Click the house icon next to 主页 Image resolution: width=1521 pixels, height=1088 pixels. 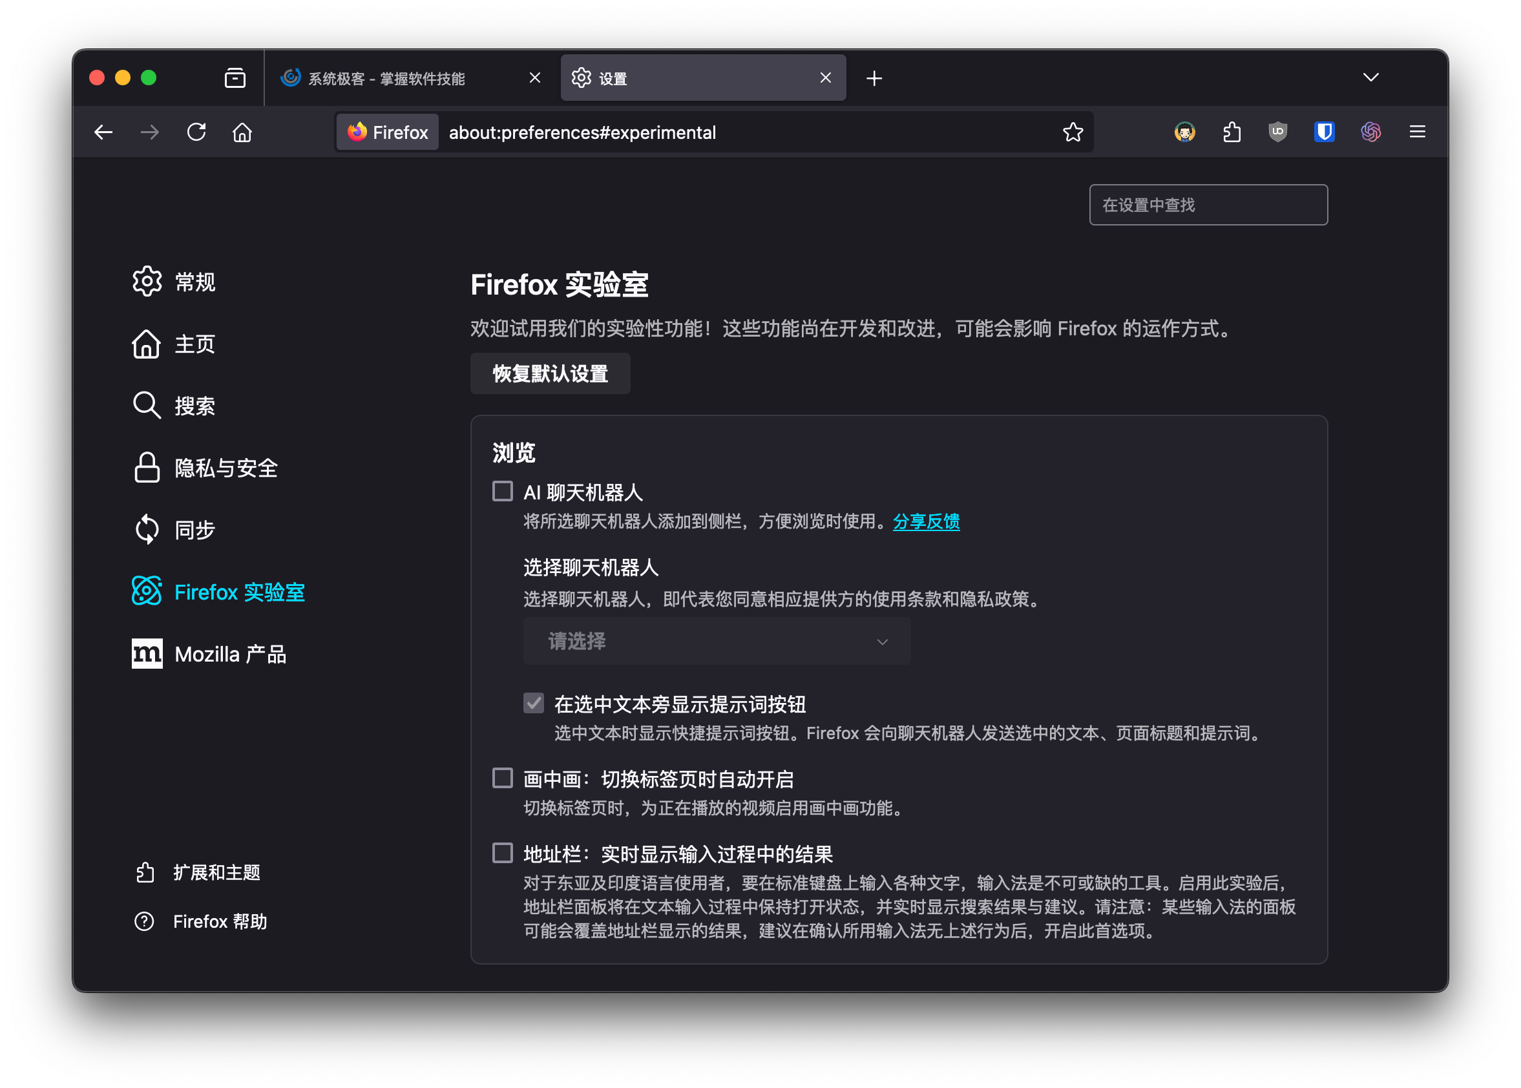146,344
